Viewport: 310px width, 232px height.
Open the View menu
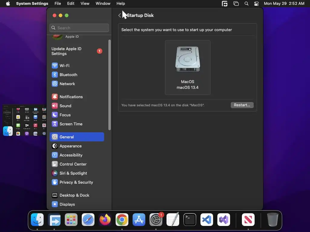pyautogui.click(x=85, y=4)
